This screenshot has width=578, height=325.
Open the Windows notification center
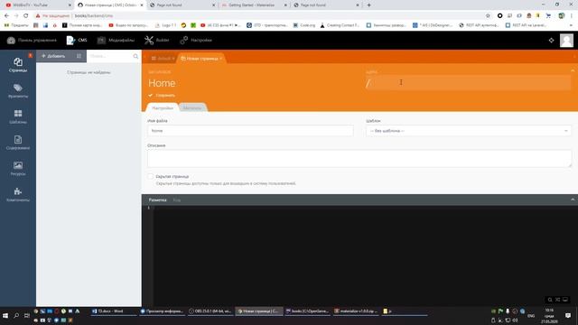[568, 316]
